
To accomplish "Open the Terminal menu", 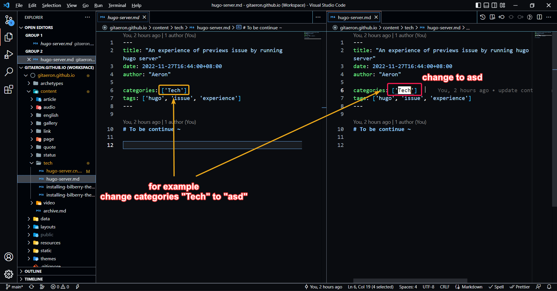I will click(x=117, y=5).
